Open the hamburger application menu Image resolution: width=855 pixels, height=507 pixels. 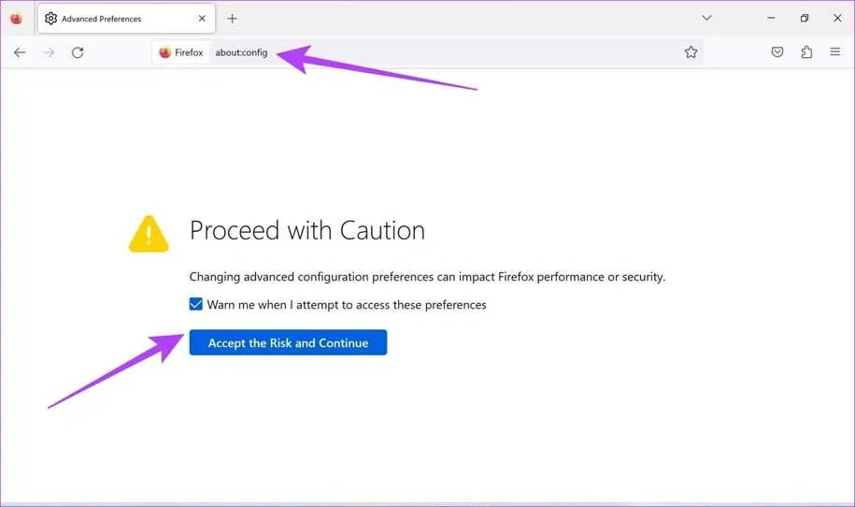coord(835,52)
